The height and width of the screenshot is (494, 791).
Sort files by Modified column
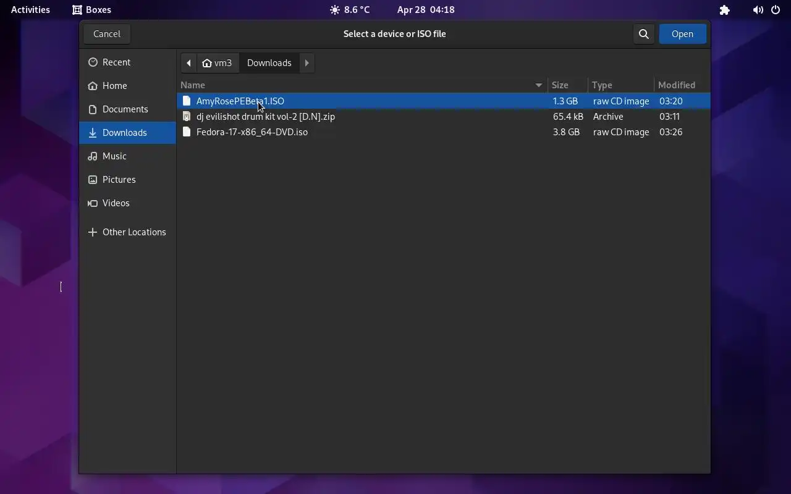tap(682, 85)
